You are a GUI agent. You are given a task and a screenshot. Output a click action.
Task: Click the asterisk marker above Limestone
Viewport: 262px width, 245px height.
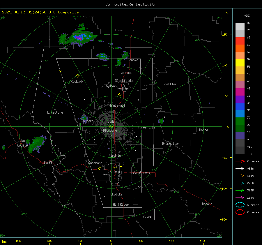pyautogui.click(x=55, y=110)
